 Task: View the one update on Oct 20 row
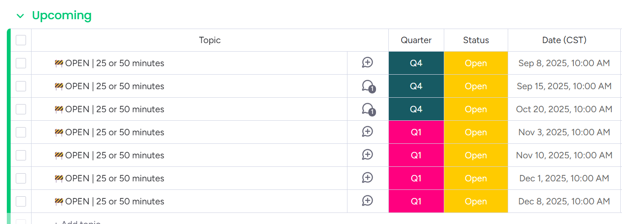pyautogui.click(x=367, y=109)
